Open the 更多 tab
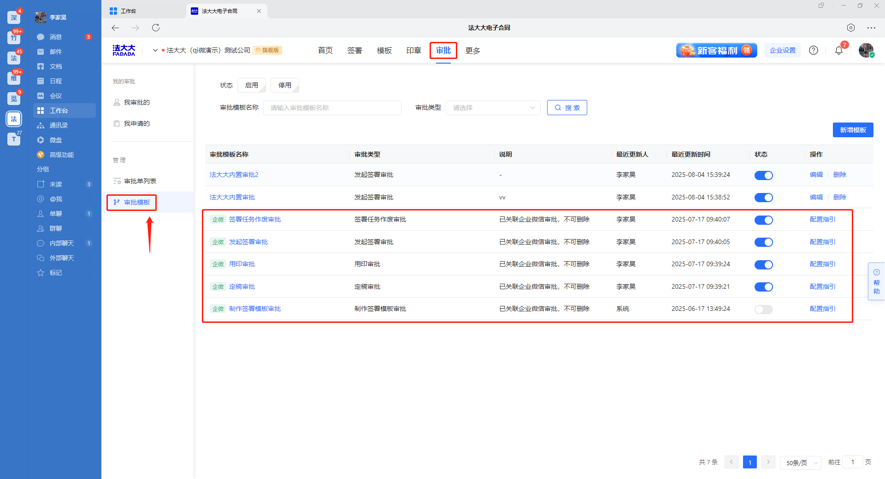 tap(473, 50)
